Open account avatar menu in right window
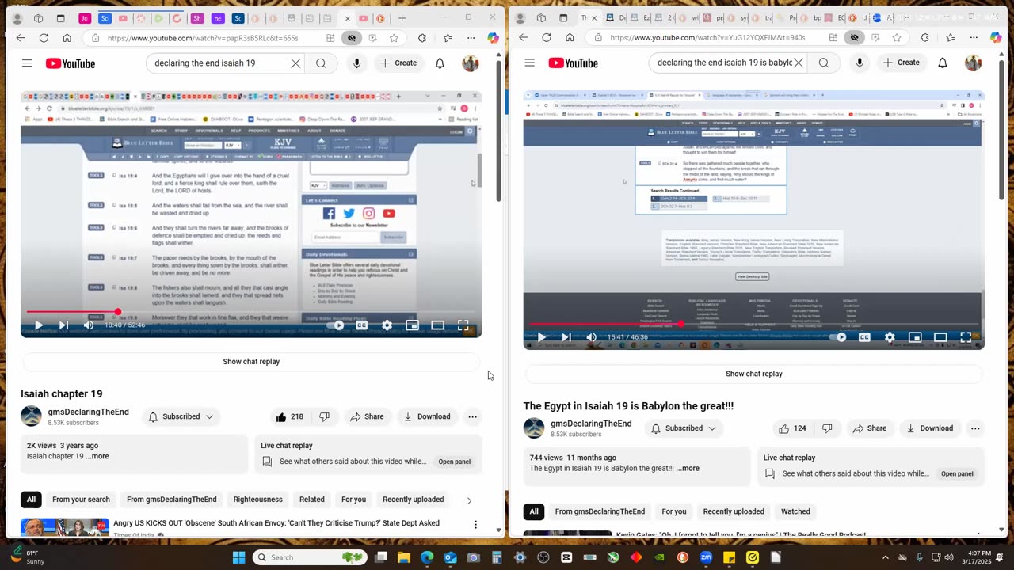This screenshot has height=570, width=1014. [974, 63]
